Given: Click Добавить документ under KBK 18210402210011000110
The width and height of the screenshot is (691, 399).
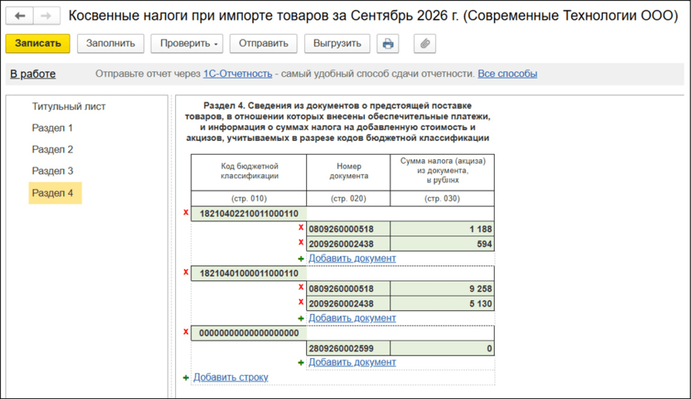Looking at the screenshot, I should pos(352,259).
